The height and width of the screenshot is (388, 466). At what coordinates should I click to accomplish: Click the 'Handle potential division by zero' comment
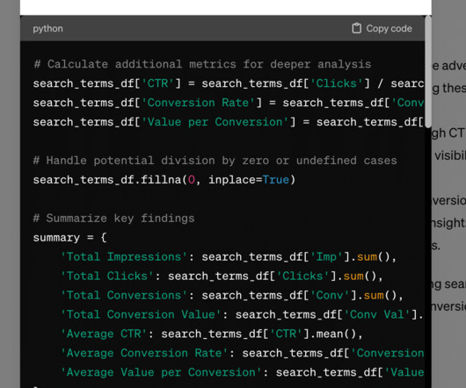(215, 161)
